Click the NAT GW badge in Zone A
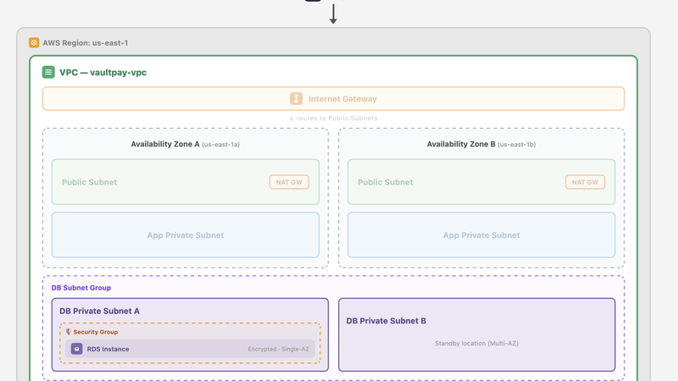The height and width of the screenshot is (381, 678). click(289, 182)
